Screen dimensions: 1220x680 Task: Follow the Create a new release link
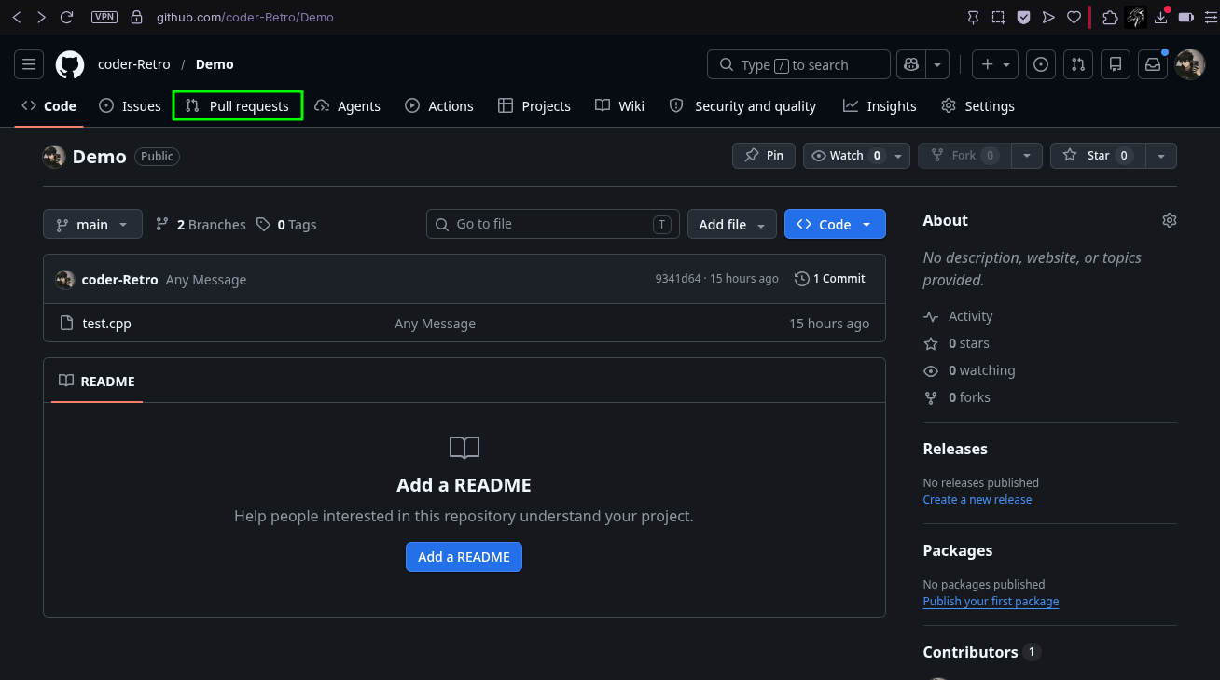pyautogui.click(x=977, y=500)
